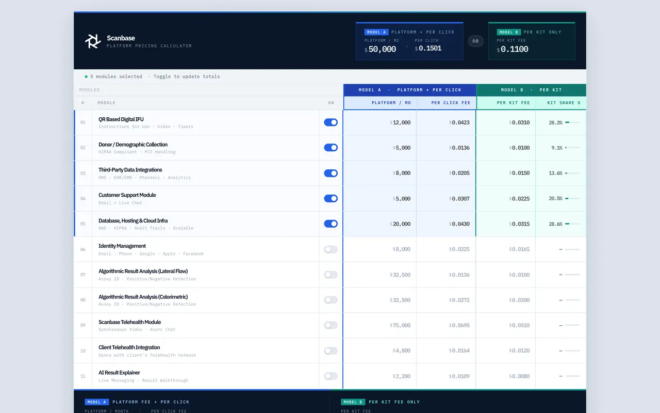Click the ON column header
Image resolution: width=660 pixels, height=413 pixels.
click(x=331, y=103)
